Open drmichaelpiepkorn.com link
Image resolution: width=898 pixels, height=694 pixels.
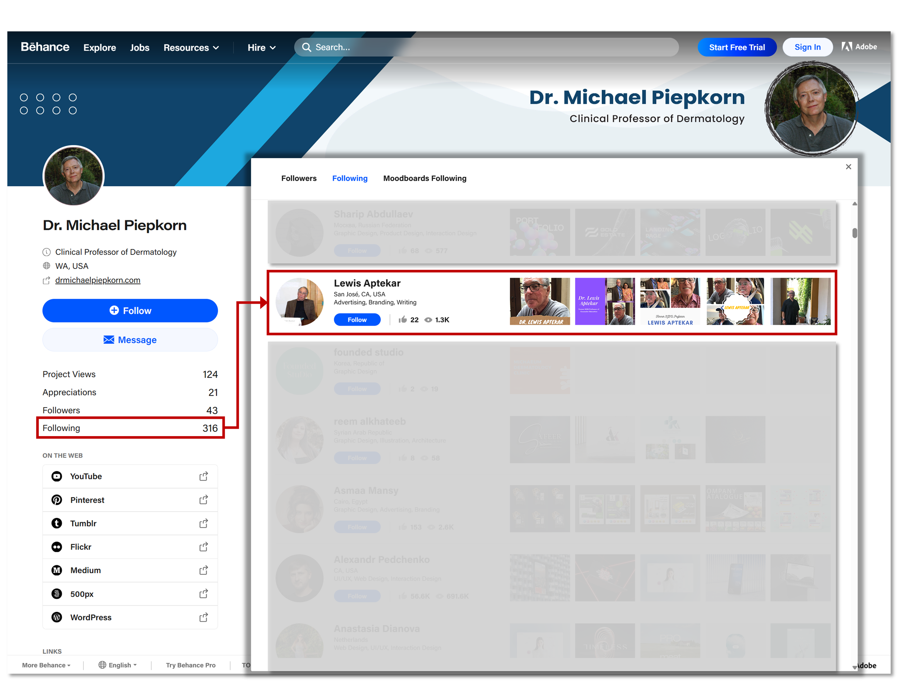click(98, 280)
